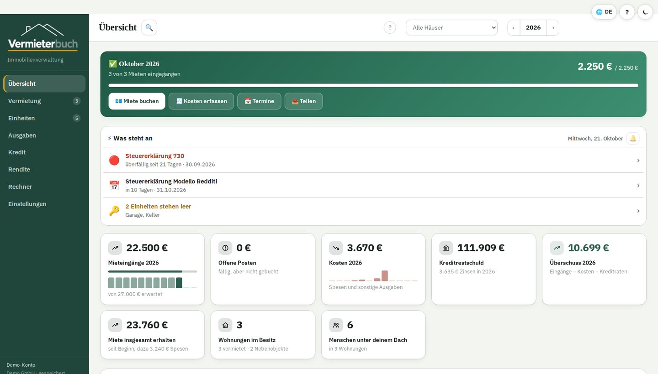
Task: Open the top-right help question mark button
Action: click(x=627, y=12)
